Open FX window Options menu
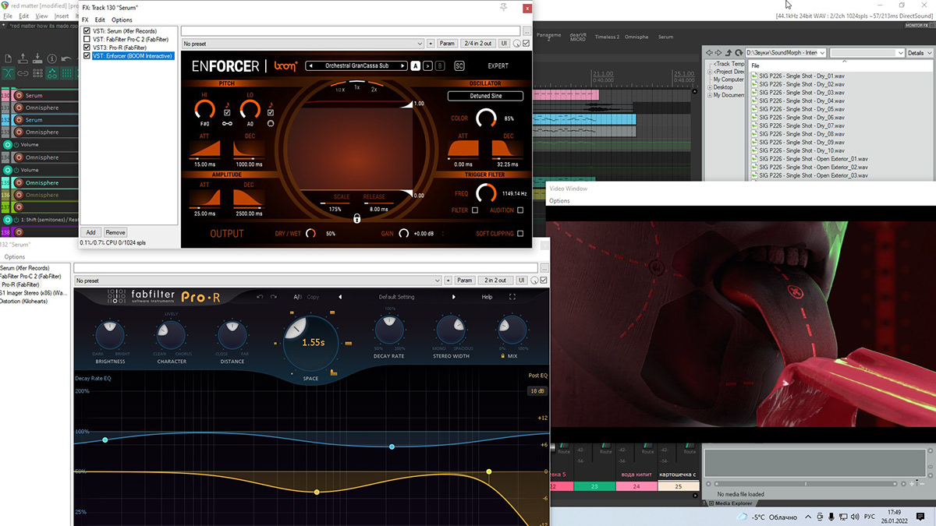This screenshot has height=526, width=936. click(122, 19)
